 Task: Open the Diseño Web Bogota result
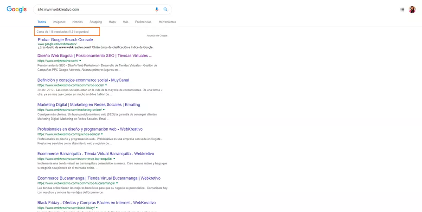click(95, 56)
